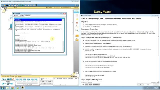Click Power Cycle Devices

pos(16,76)
